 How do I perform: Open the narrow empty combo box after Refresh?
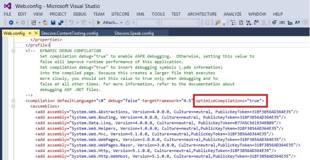(148, 23)
